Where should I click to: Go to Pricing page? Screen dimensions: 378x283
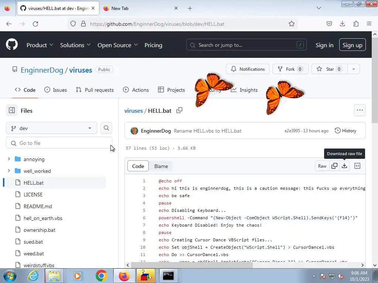[x=153, y=45]
